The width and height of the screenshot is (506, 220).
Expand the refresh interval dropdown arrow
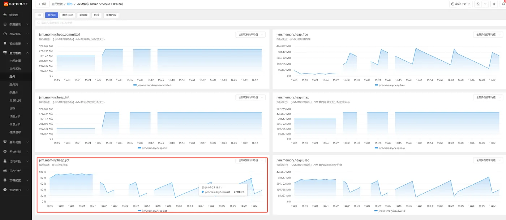(485, 4)
